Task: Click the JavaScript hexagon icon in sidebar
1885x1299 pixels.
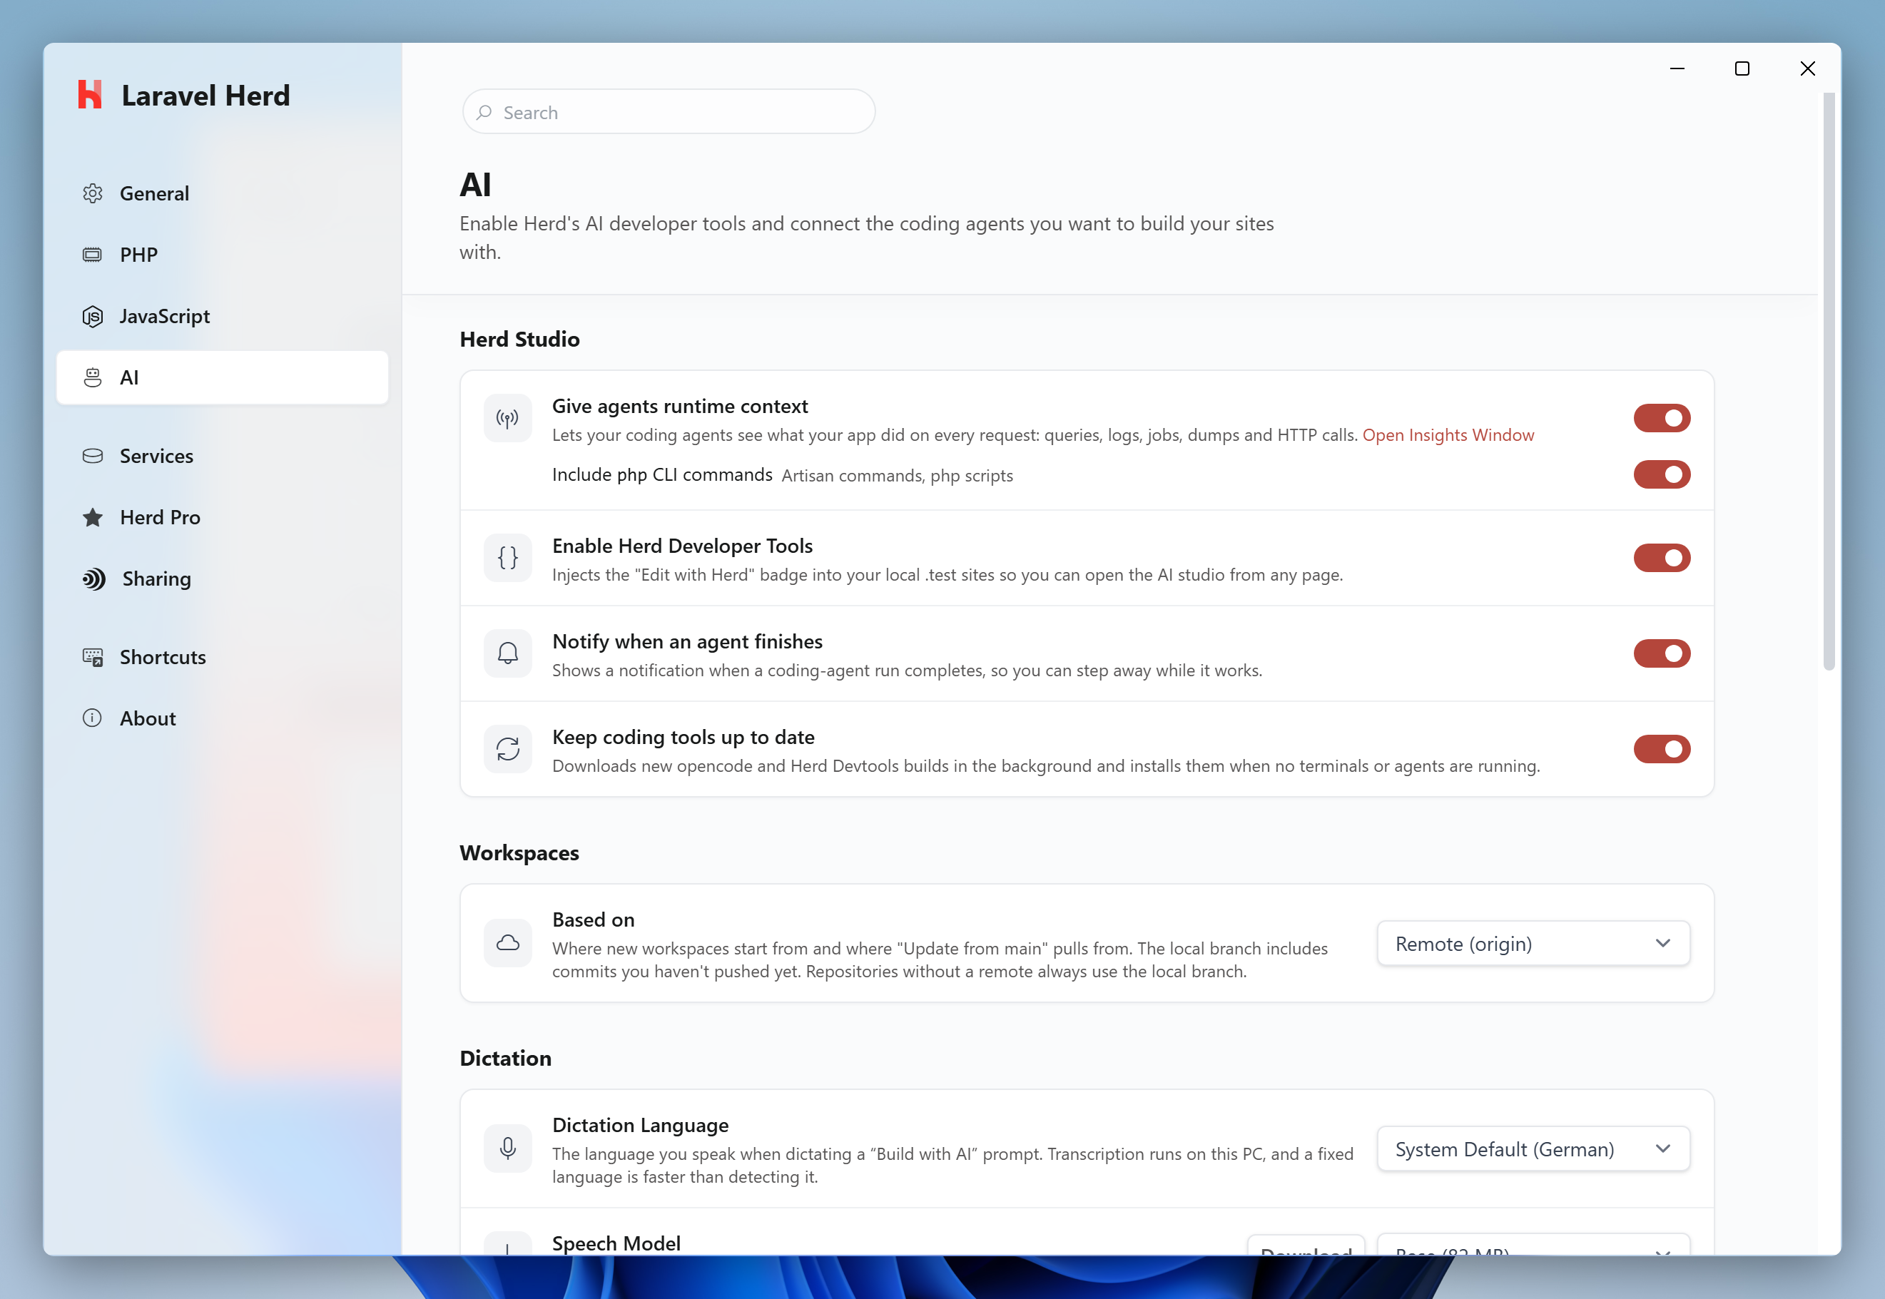Action: click(93, 317)
